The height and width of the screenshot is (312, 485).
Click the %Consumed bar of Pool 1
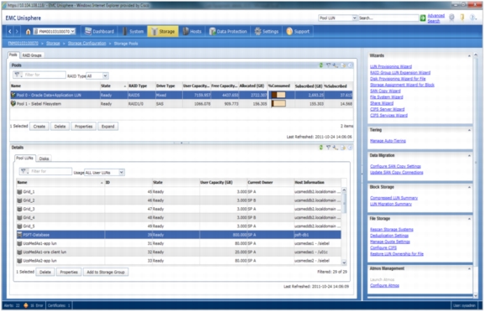click(279, 104)
